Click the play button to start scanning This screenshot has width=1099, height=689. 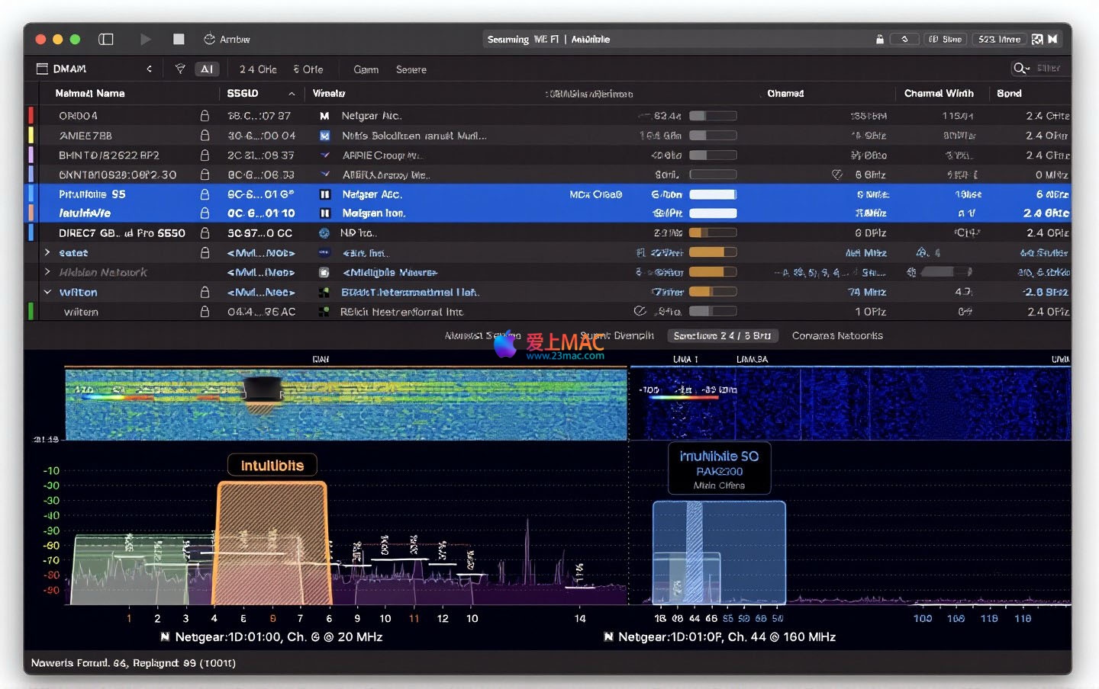[145, 39]
